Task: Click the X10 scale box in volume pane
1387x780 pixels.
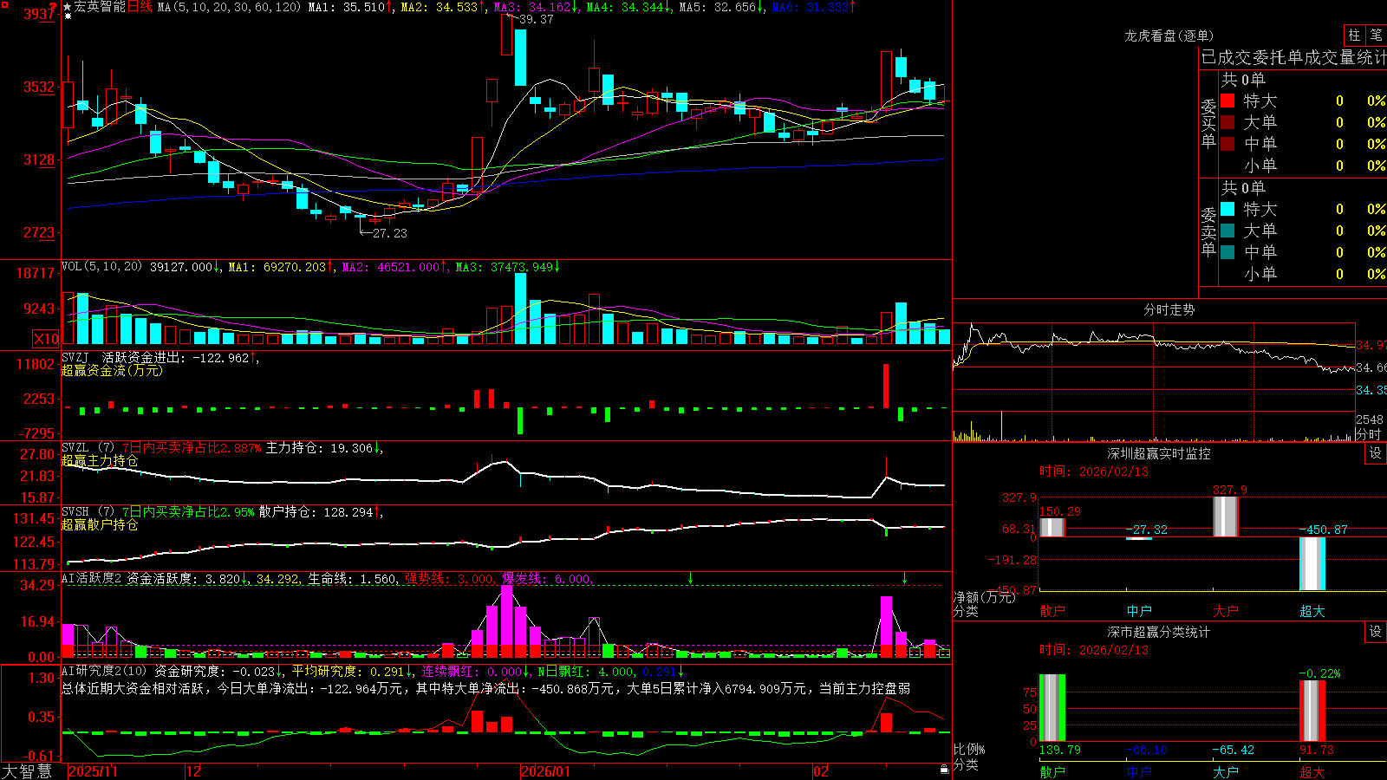Action: pos(46,339)
